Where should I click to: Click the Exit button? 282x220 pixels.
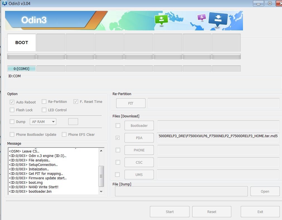click(x=260, y=212)
